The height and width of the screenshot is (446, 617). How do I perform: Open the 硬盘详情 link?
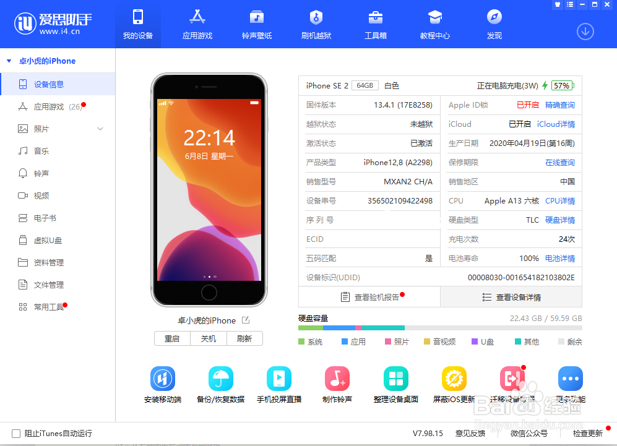[x=560, y=220]
